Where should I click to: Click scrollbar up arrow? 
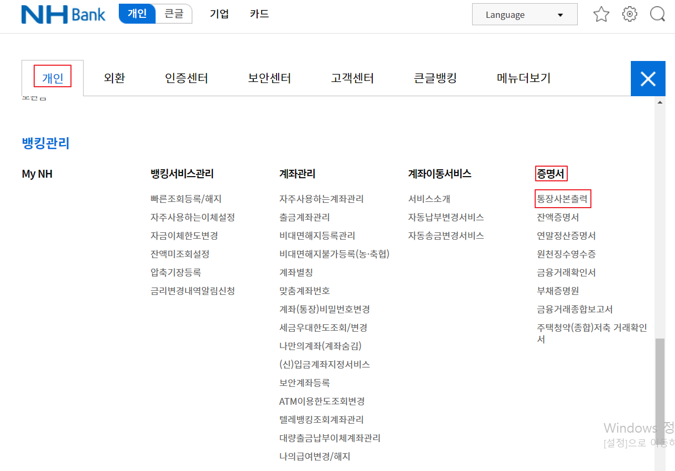coord(660,102)
